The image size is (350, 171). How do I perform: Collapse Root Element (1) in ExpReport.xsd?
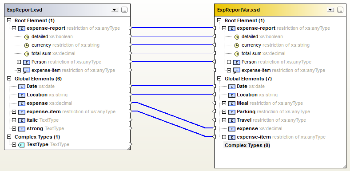(9, 20)
